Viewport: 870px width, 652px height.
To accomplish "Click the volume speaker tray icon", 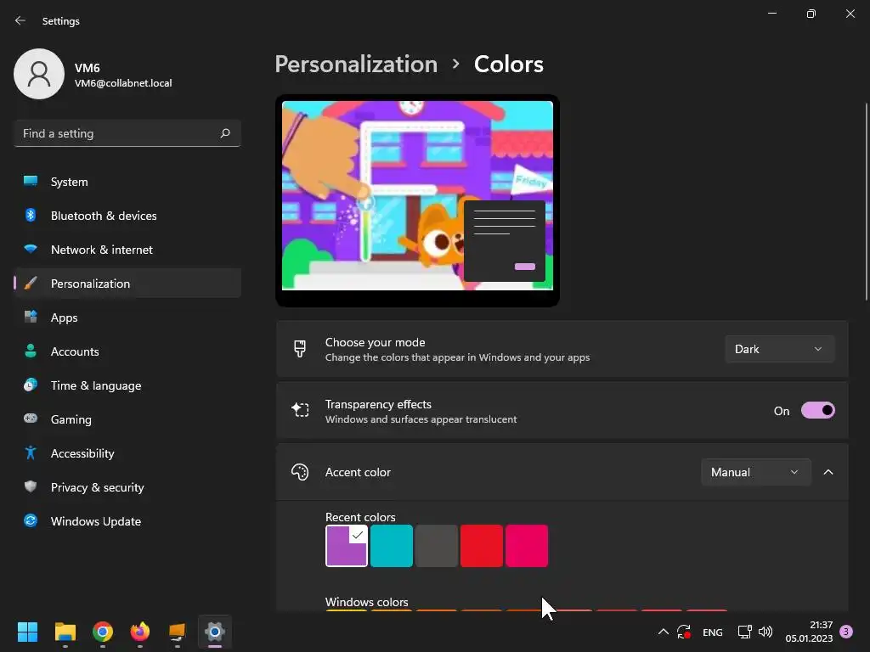I will point(765,632).
